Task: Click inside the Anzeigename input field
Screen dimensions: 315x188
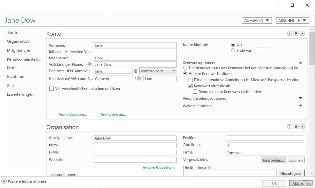Action: coord(135,138)
